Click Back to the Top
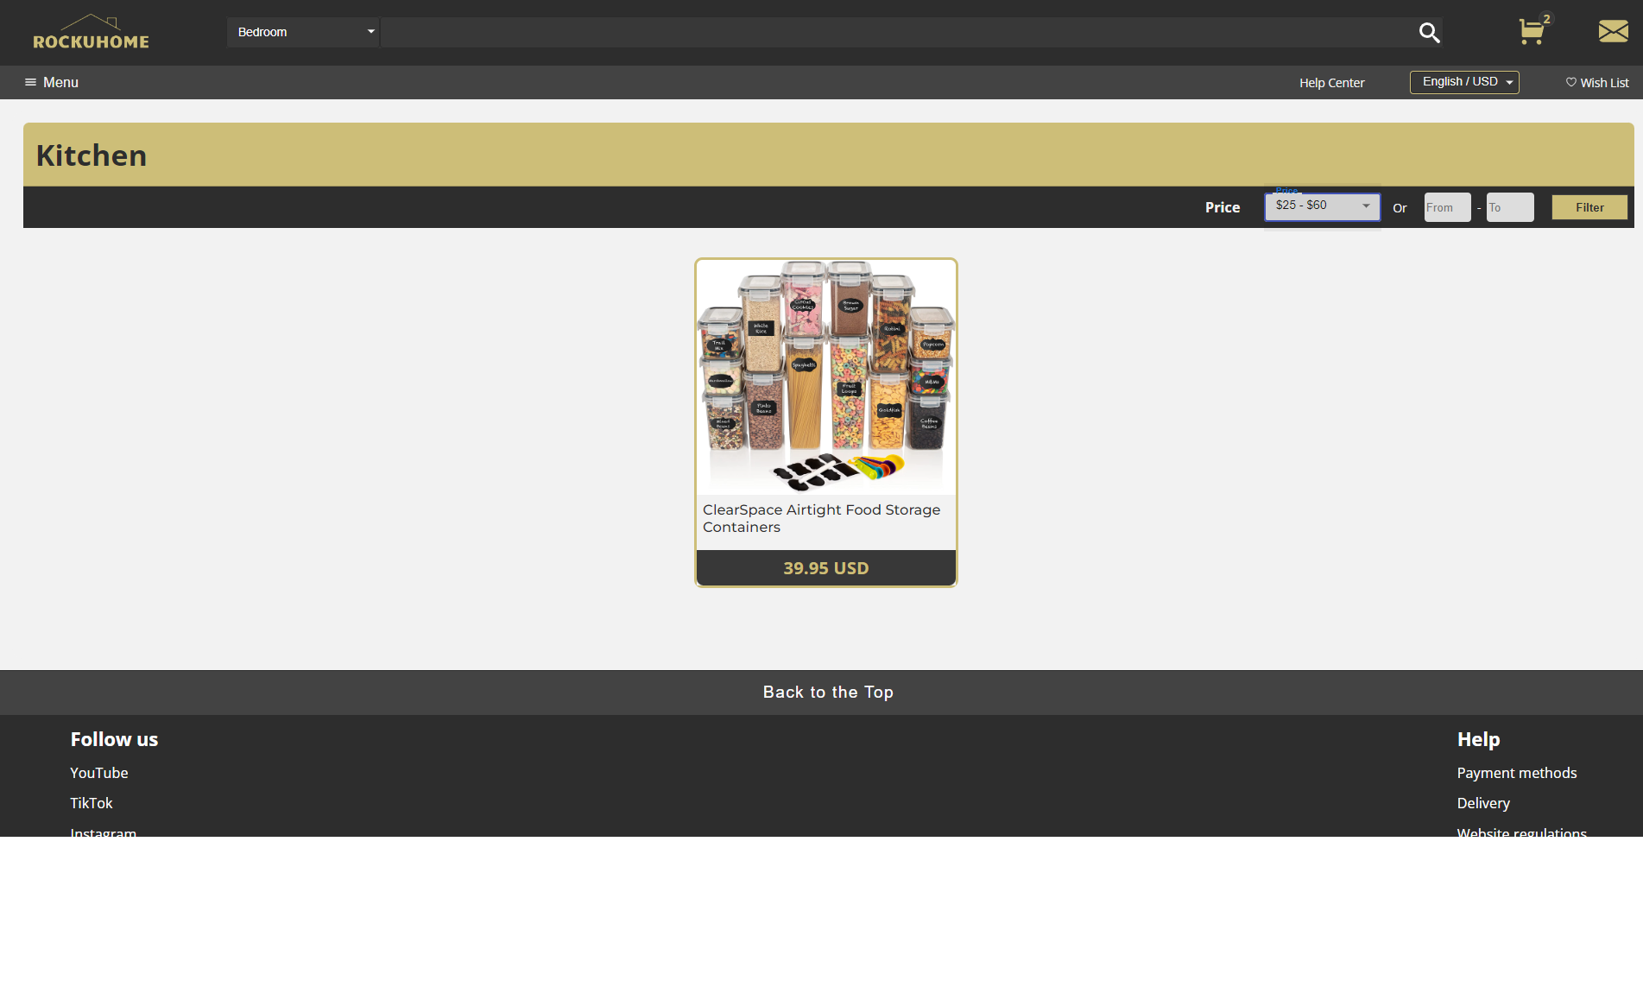Screen dimensions: 1643x987 827,692
